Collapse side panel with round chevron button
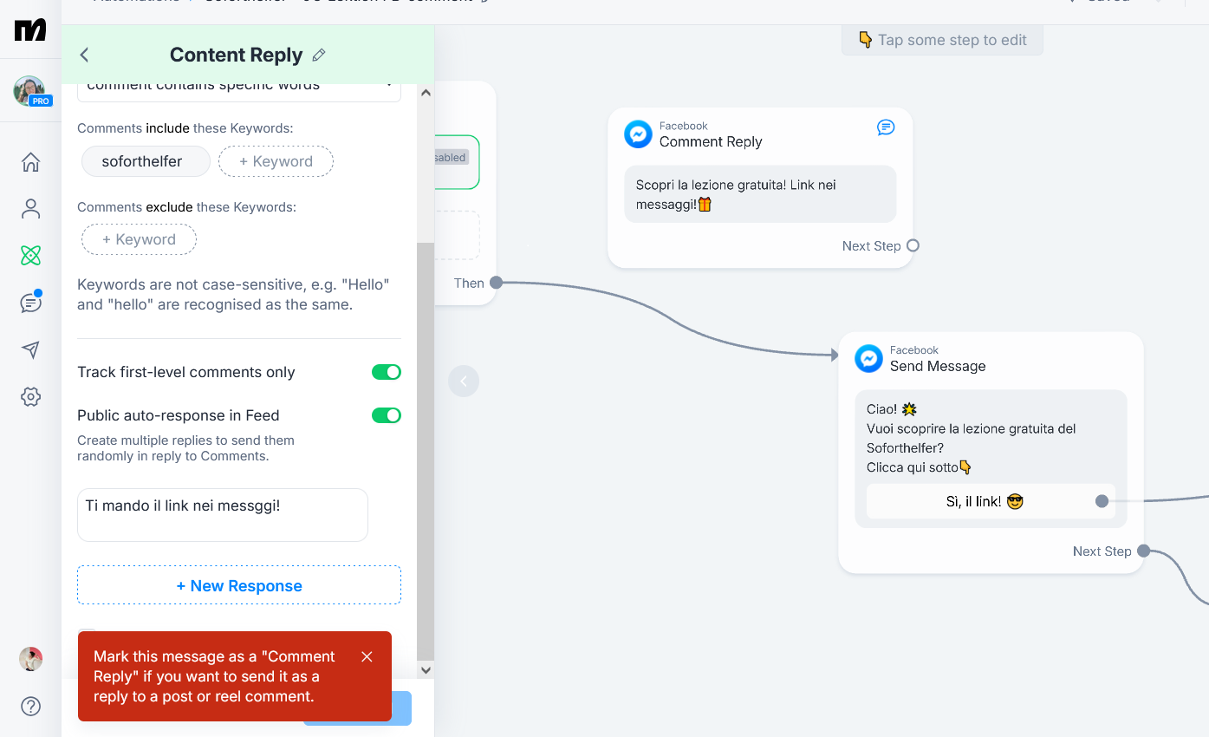1209x737 pixels. click(x=464, y=381)
